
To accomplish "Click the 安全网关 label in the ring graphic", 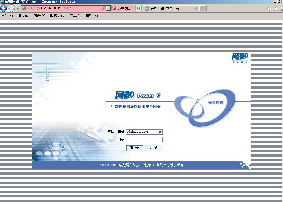I will point(216,103).
